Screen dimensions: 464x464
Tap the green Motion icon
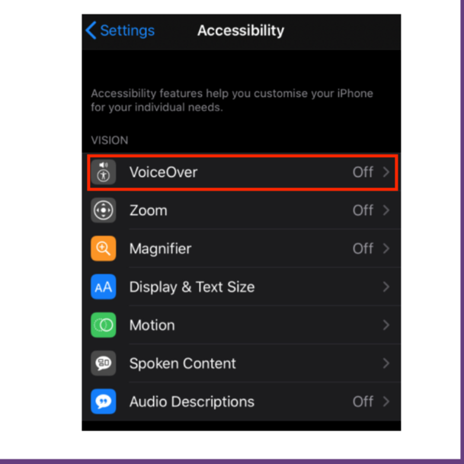pos(104,325)
